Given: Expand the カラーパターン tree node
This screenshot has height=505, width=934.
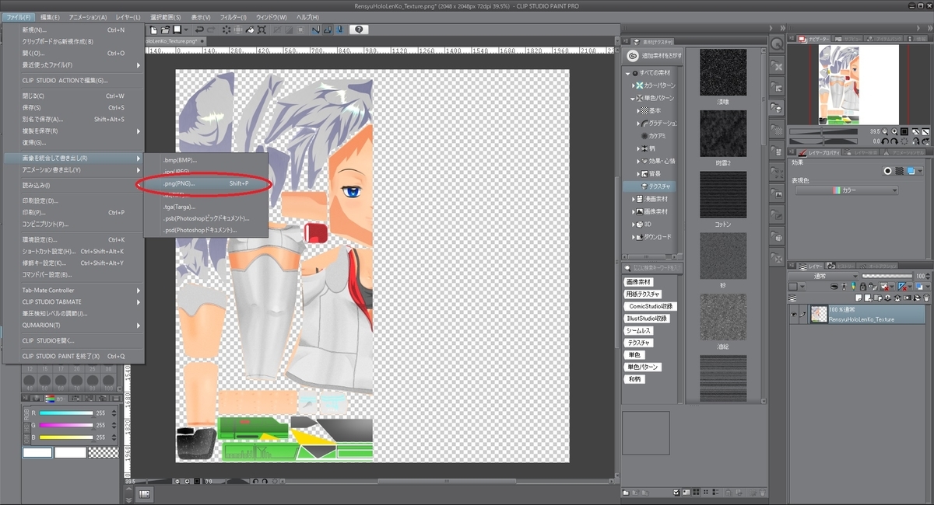Looking at the screenshot, I should click(x=633, y=85).
